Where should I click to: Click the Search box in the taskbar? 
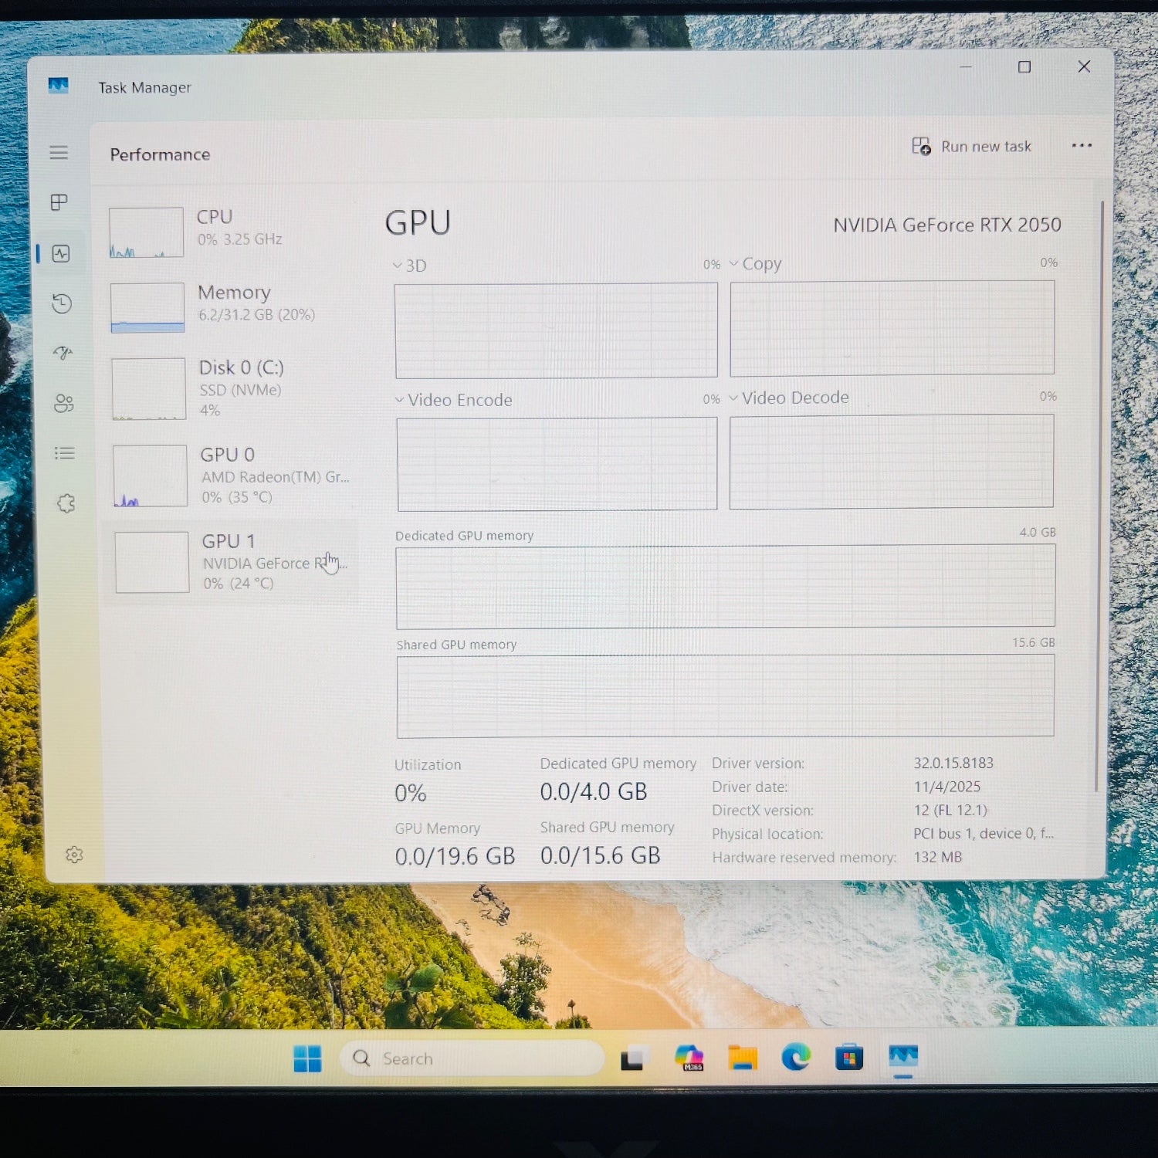(x=472, y=1058)
